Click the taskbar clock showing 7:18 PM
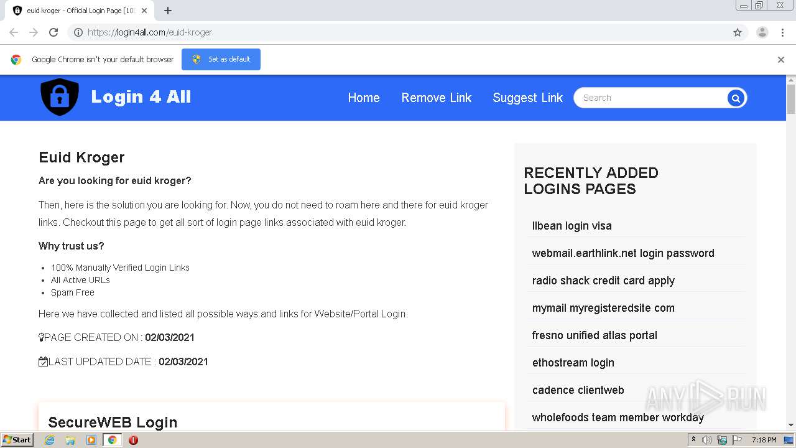796x448 pixels. 764,440
